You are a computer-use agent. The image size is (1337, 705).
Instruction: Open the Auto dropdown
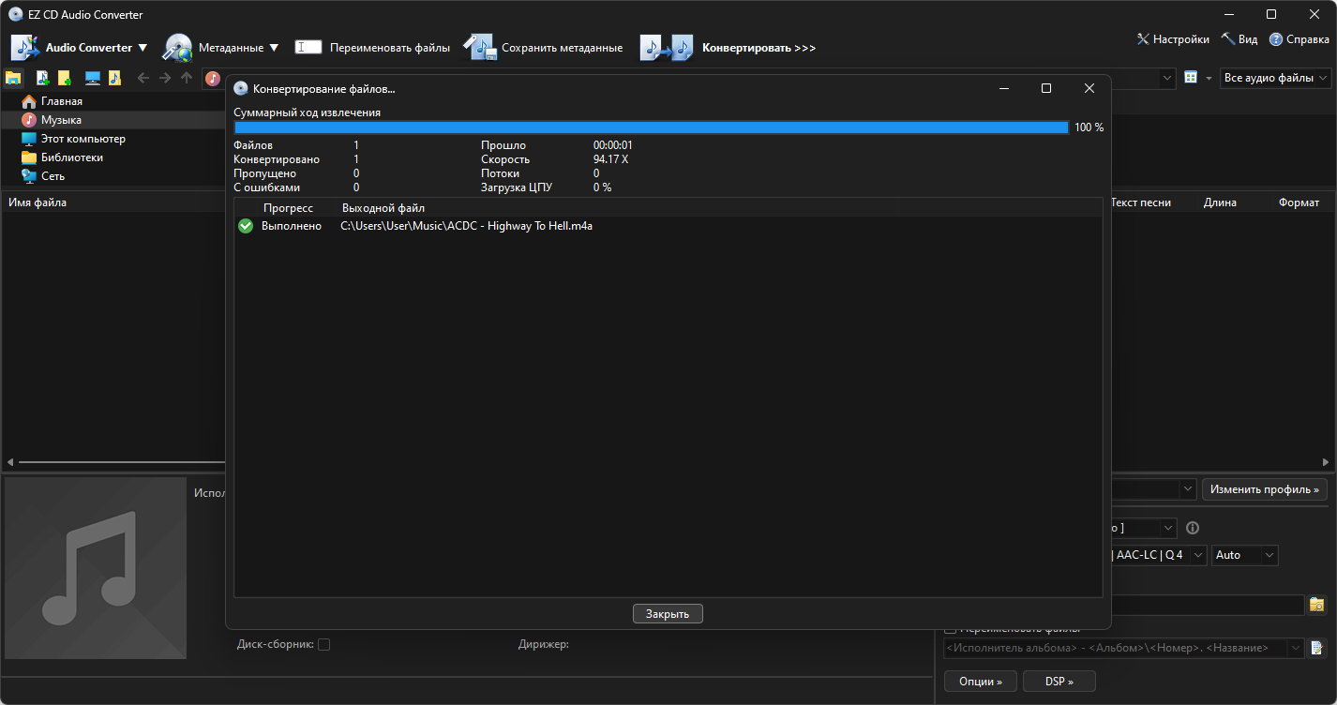pyautogui.click(x=1245, y=555)
